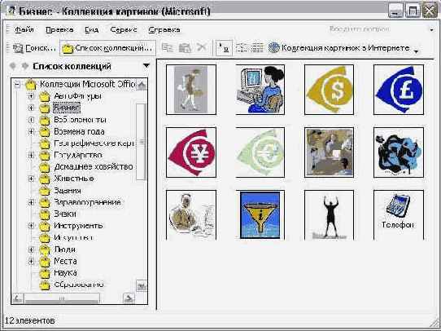Click the Искусство folder icon
Screen dimensions: 441x331
click(45, 238)
